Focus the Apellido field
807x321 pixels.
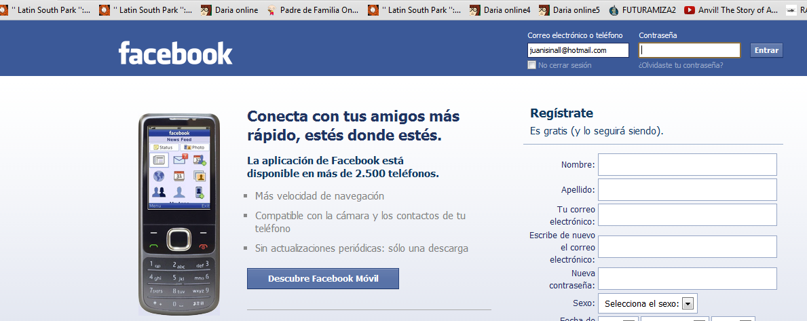(687, 190)
